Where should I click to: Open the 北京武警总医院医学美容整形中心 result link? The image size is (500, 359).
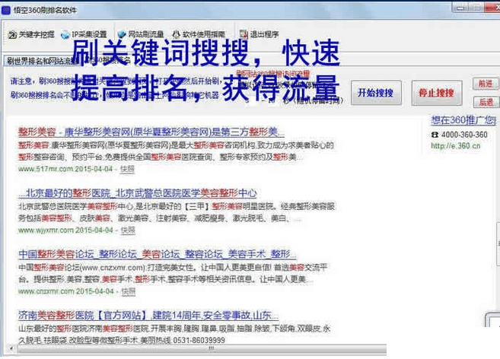(x=137, y=193)
